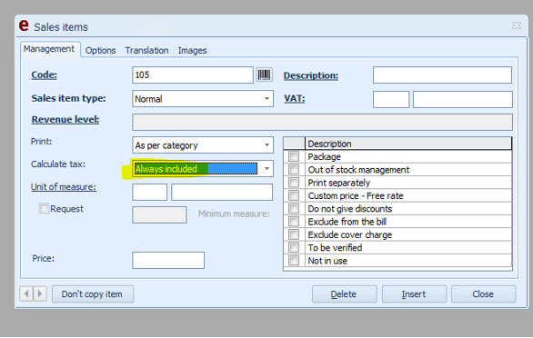Click the 'Sales items' window title
This screenshot has height=338, width=533.
point(61,27)
